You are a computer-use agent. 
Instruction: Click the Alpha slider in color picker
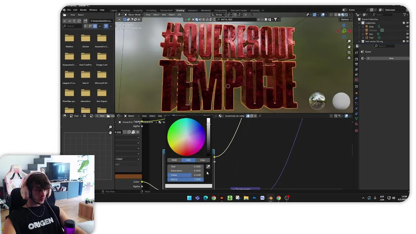click(x=186, y=179)
